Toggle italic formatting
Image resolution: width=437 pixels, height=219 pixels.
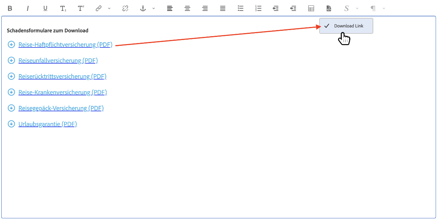coord(28,9)
